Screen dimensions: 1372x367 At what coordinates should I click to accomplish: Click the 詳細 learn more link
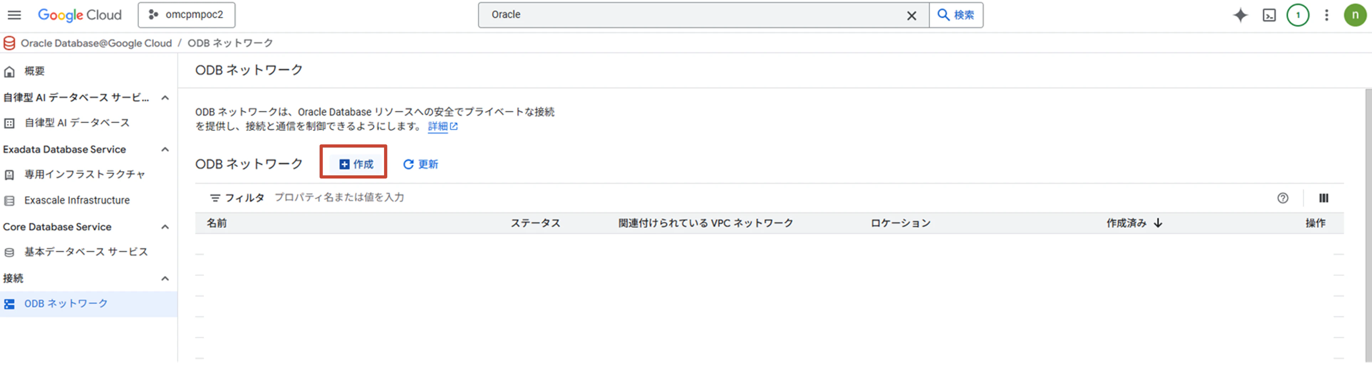point(442,127)
